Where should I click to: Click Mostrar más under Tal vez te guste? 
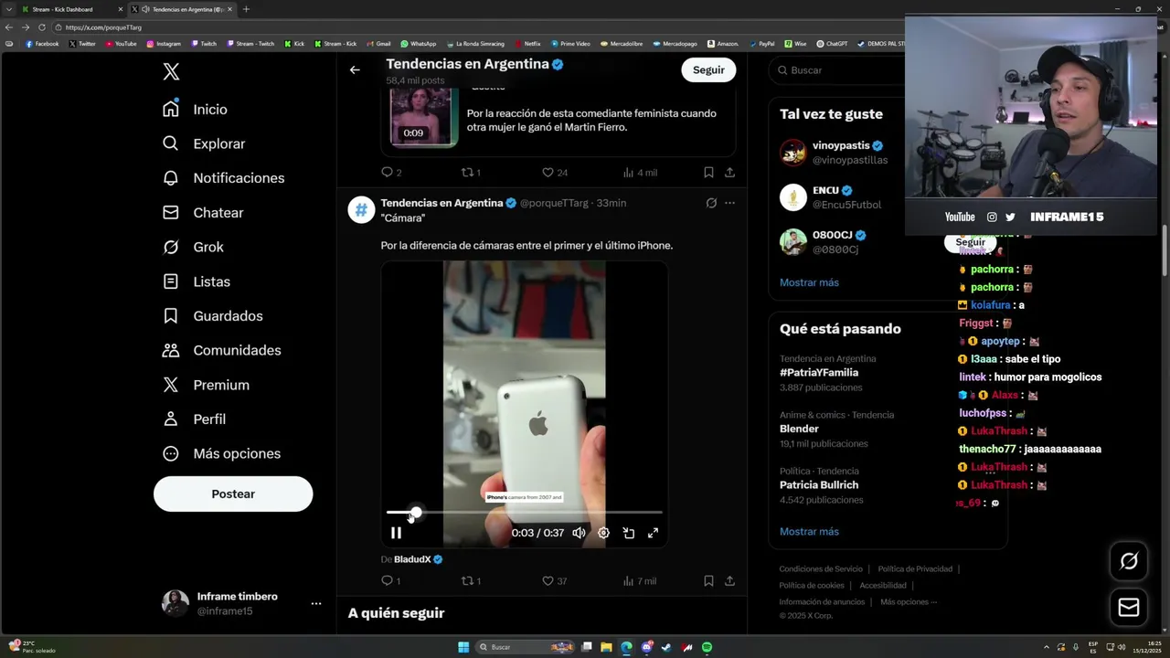809,282
